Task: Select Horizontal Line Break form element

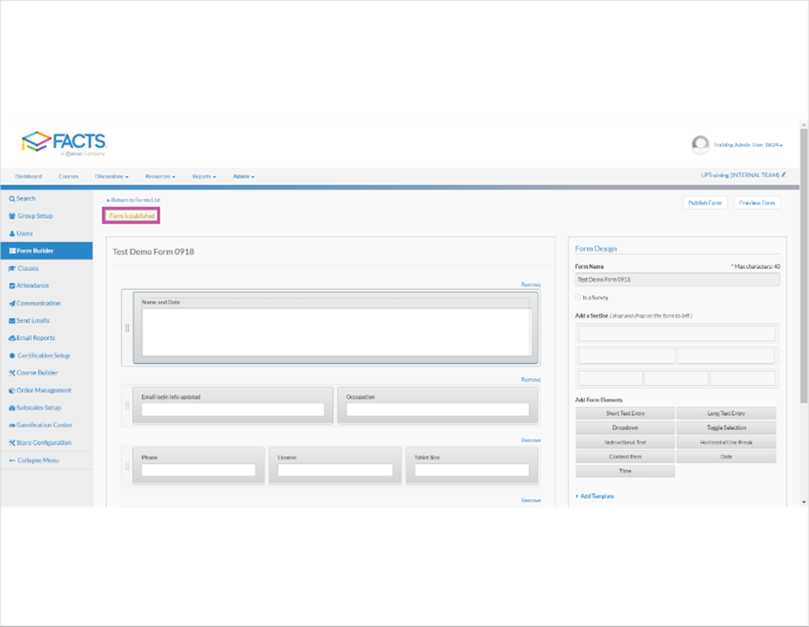Action: (727, 442)
